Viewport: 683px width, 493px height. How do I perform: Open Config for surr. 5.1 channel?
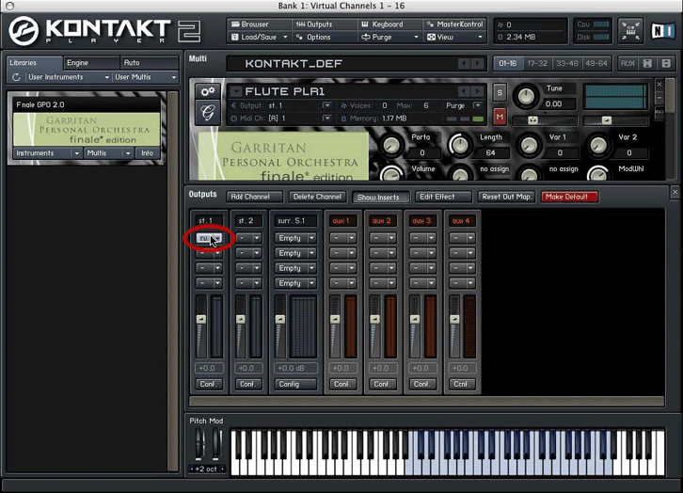coord(294,384)
